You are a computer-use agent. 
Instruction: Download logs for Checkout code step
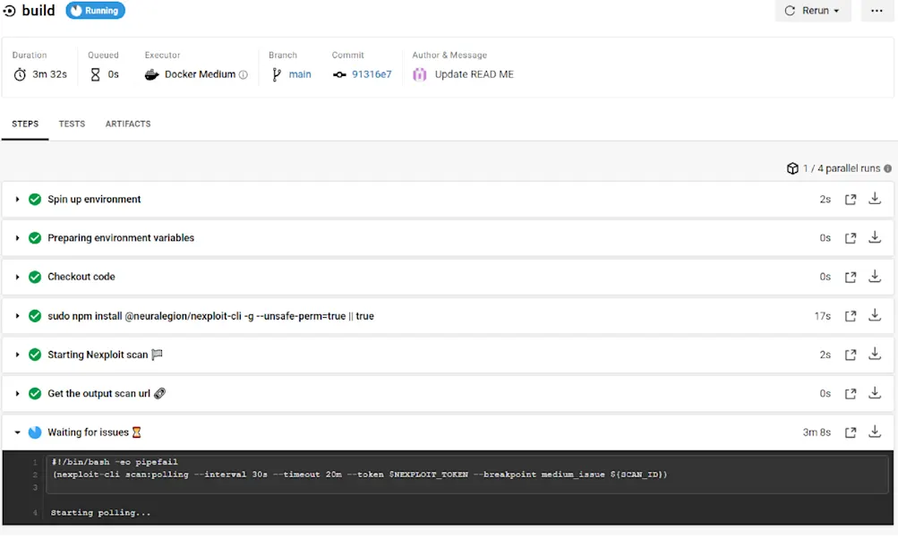(x=874, y=277)
